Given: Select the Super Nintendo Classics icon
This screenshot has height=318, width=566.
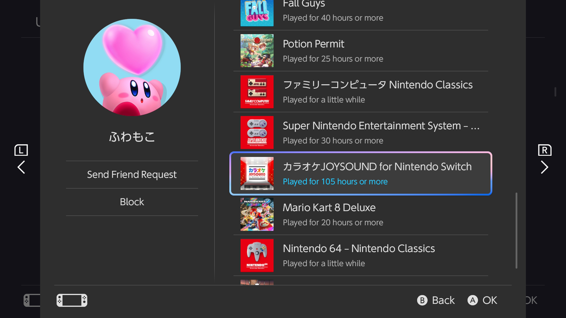Looking at the screenshot, I should tap(257, 132).
